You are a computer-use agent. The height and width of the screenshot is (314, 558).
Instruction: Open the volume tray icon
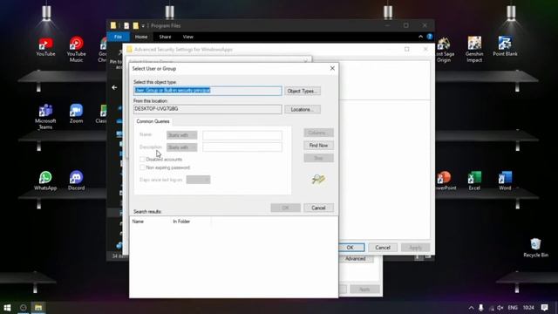coord(500,308)
